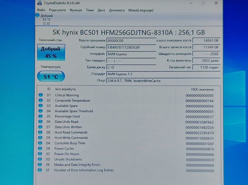Click the hex value 000000000010AF
248x185 pixels.
pos(200,144)
